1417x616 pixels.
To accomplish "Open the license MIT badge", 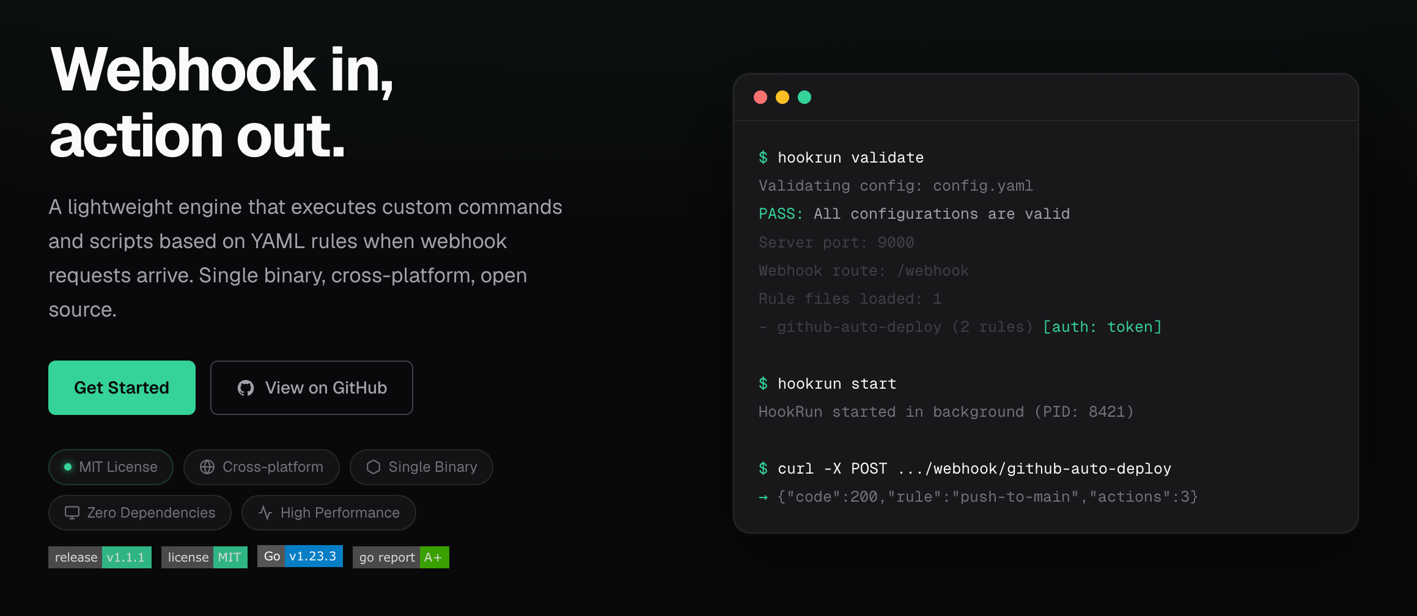I will point(204,557).
